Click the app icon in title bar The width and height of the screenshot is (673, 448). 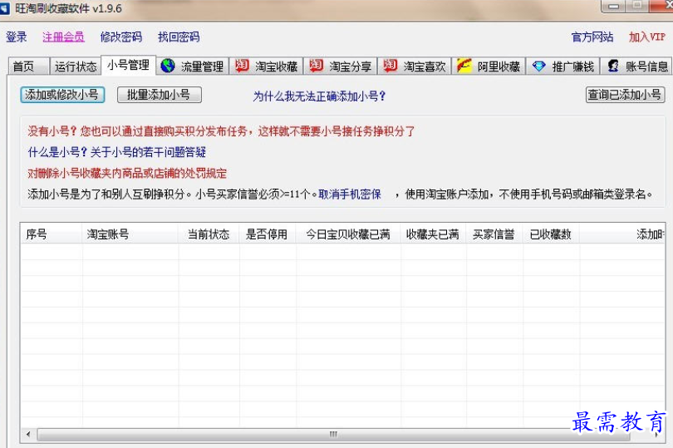pyautogui.click(x=7, y=8)
